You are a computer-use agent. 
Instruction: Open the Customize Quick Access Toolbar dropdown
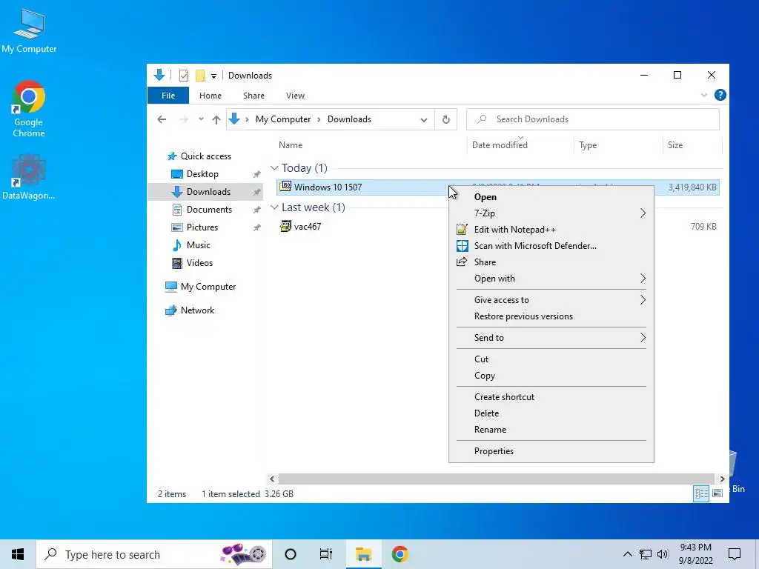[213, 76]
